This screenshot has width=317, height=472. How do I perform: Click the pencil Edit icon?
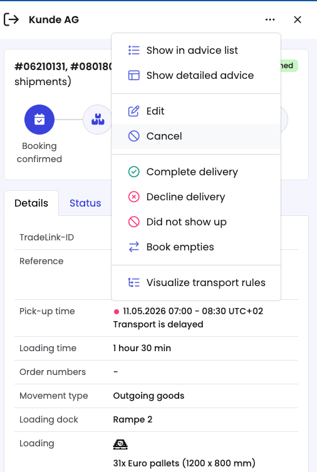(x=134, y=111)
